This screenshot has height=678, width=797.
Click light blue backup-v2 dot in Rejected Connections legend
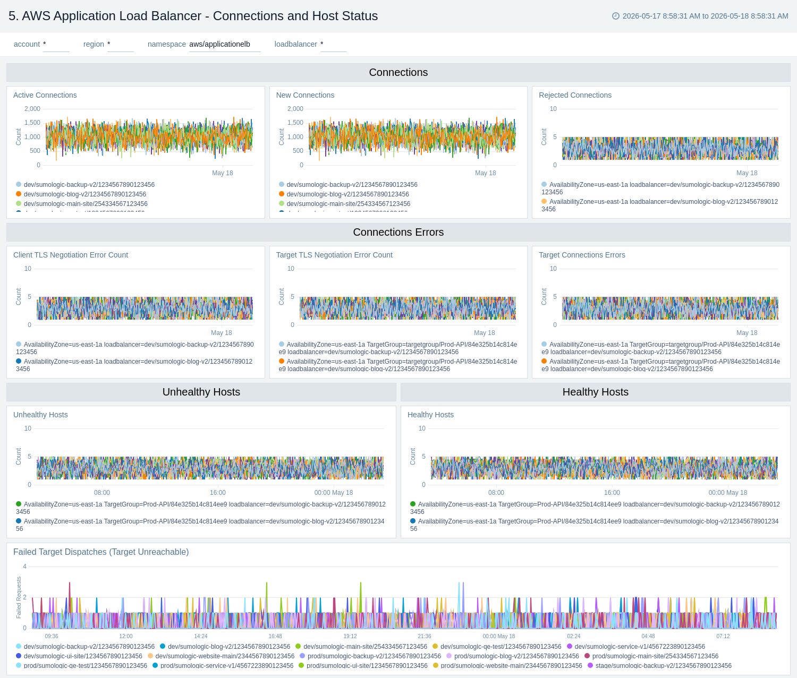click(x=544, y=185)
